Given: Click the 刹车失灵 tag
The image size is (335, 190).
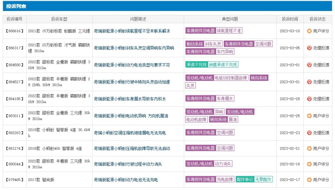Looking at the screenshot, I should [213, 44].
